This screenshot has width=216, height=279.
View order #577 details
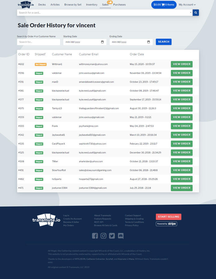(x=181, y=100)
